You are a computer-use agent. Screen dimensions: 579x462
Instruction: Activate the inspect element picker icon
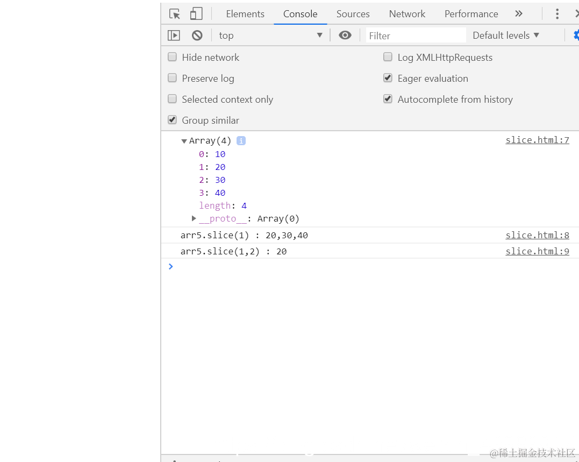(175, 14)
